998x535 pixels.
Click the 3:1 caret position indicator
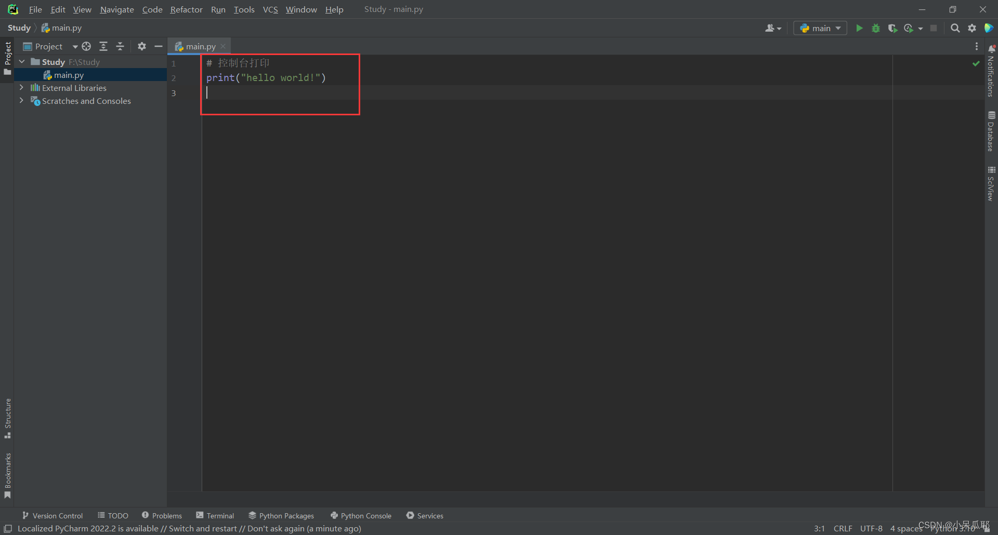point(819,529)
